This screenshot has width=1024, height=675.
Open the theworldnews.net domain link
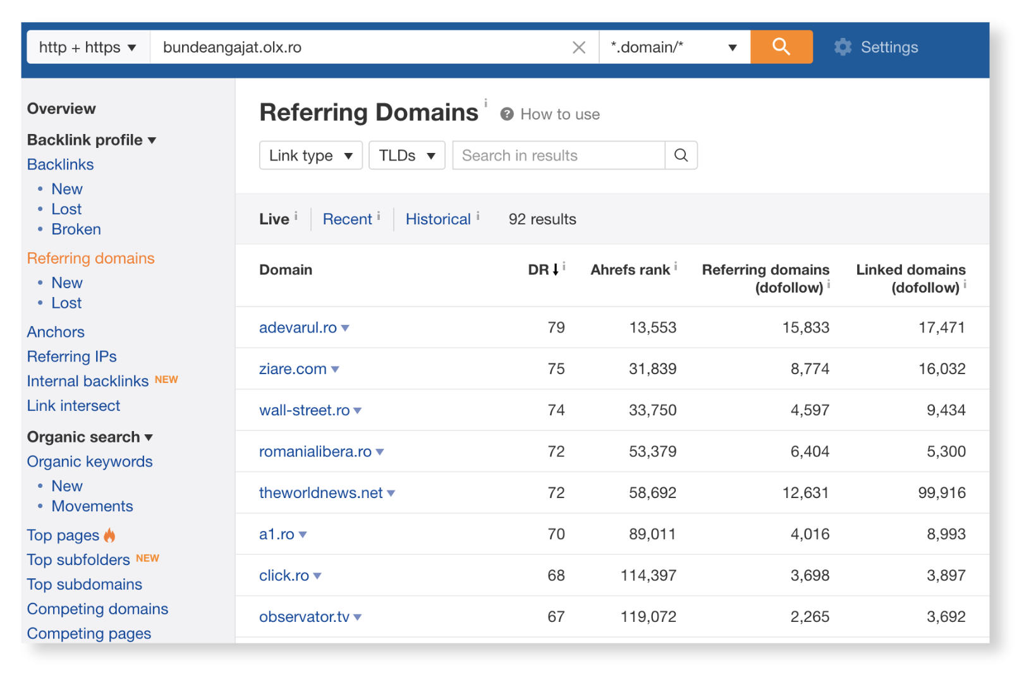coord(320,493)
